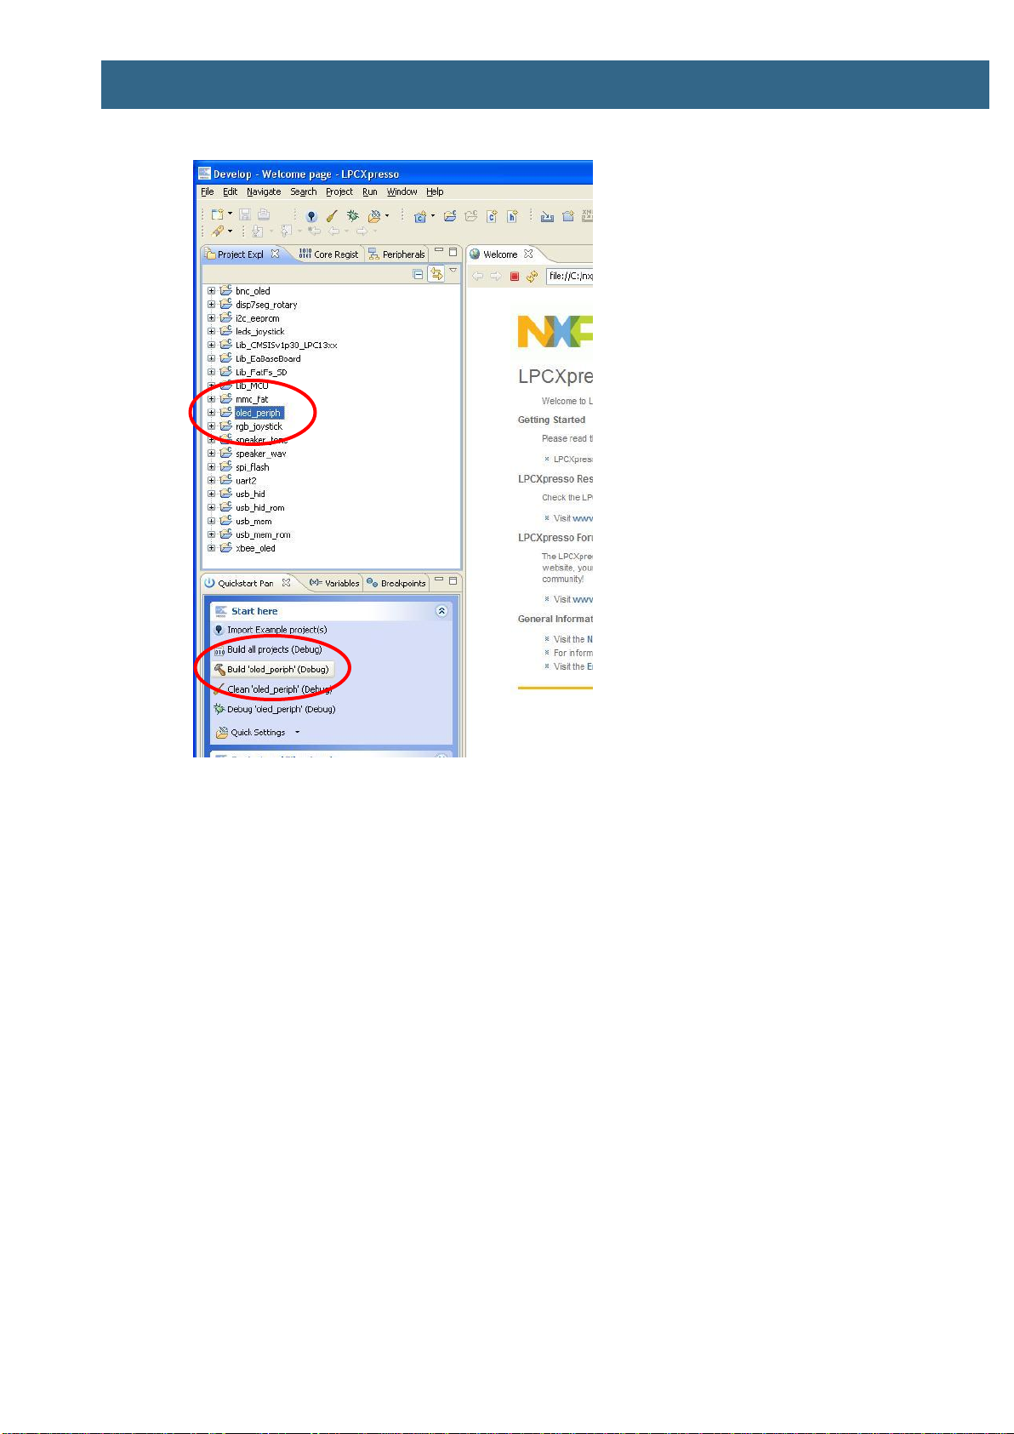The height and width of the screenshot is (1434, 1014).
Task: Click the Quick Settings folder toolbar icon
Action: (x=373, y=216)
